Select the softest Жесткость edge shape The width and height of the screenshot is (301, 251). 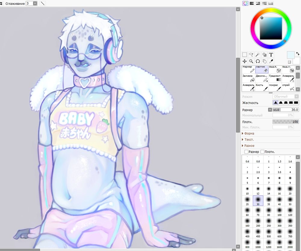click(x=276, y=103)
